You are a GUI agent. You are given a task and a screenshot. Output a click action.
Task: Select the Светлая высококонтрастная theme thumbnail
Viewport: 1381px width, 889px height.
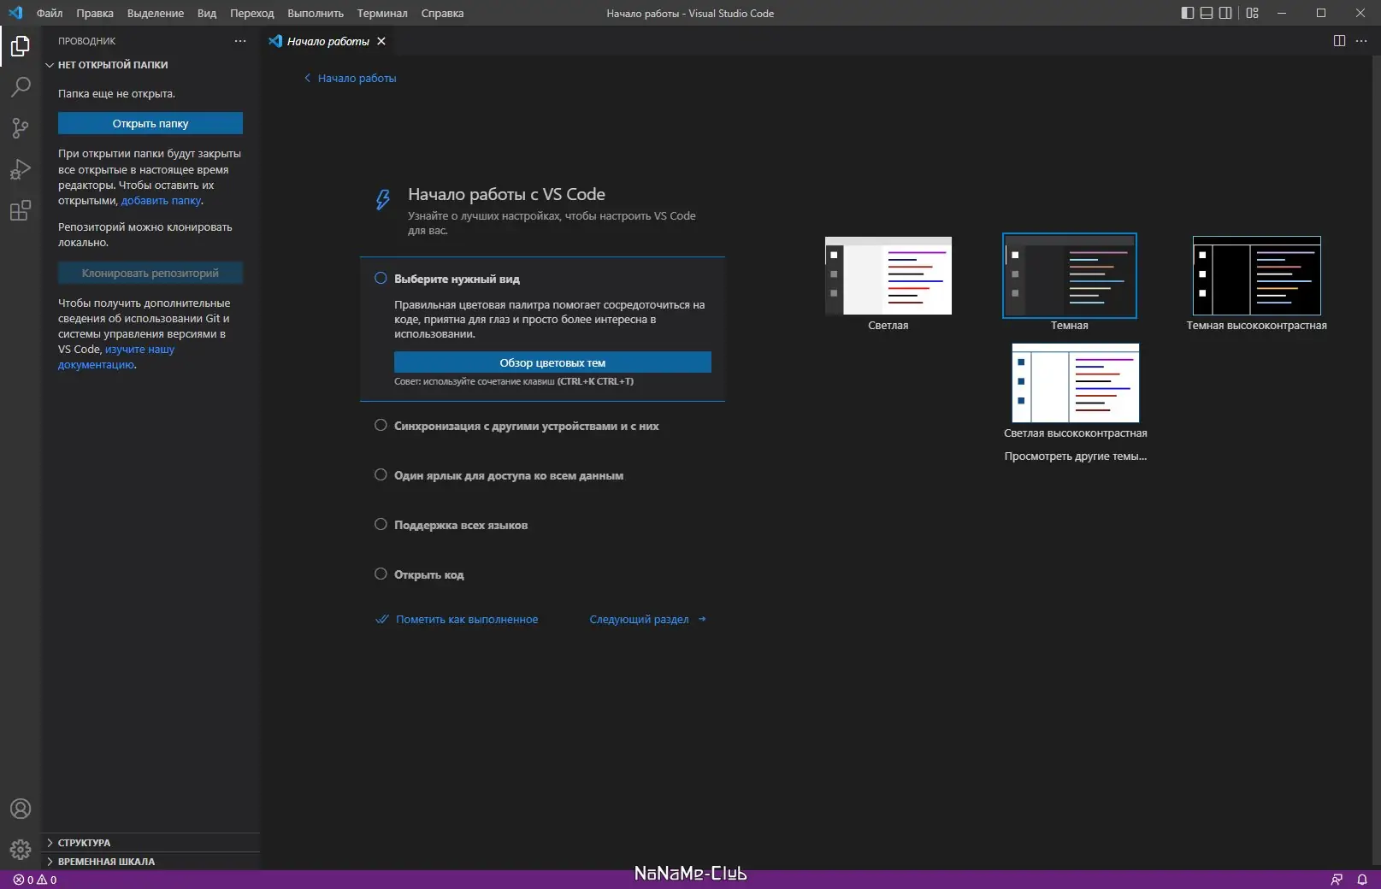pos(1076,383)
